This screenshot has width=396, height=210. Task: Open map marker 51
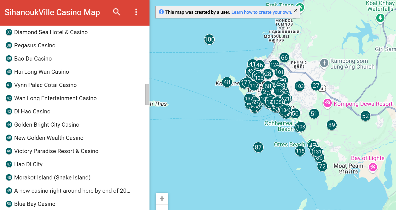(314, 114)
